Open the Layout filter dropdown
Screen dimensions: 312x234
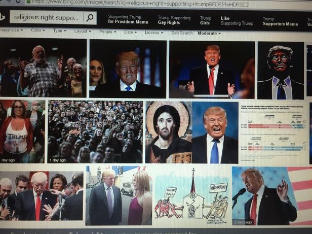point(83,31)
